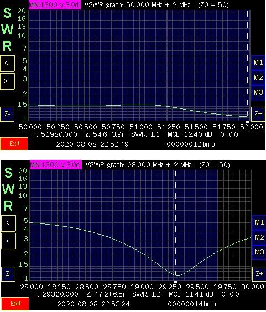Tap Z- on the top graph

point(7,114)
